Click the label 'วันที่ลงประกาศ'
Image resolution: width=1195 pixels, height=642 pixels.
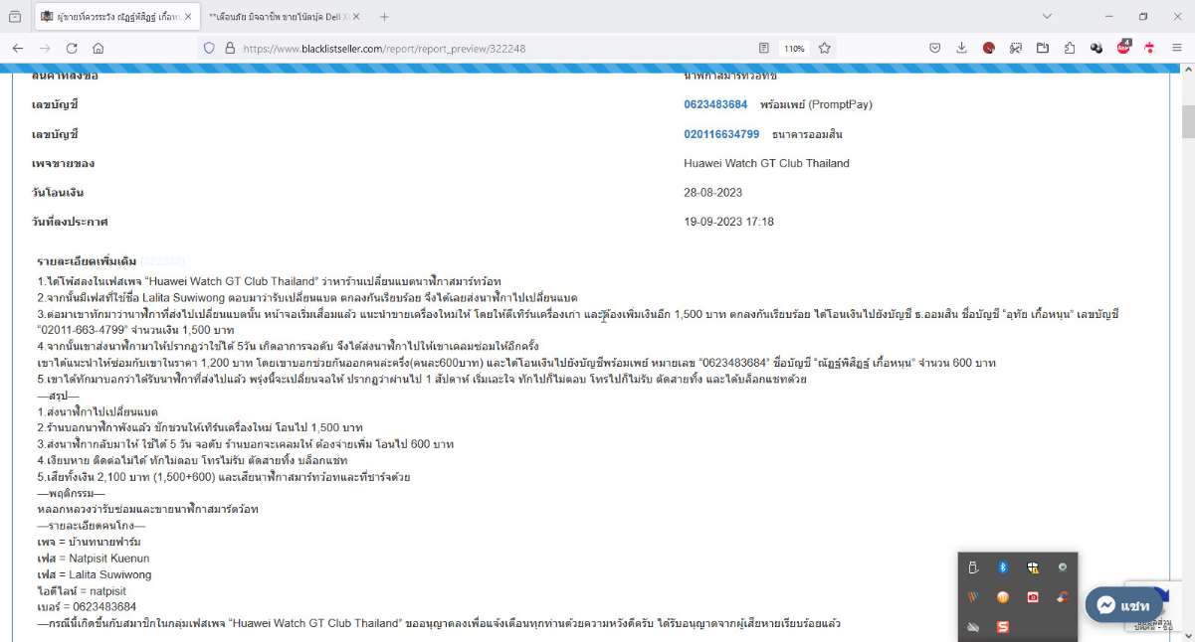pyautogui.click(x=70, y=222)
